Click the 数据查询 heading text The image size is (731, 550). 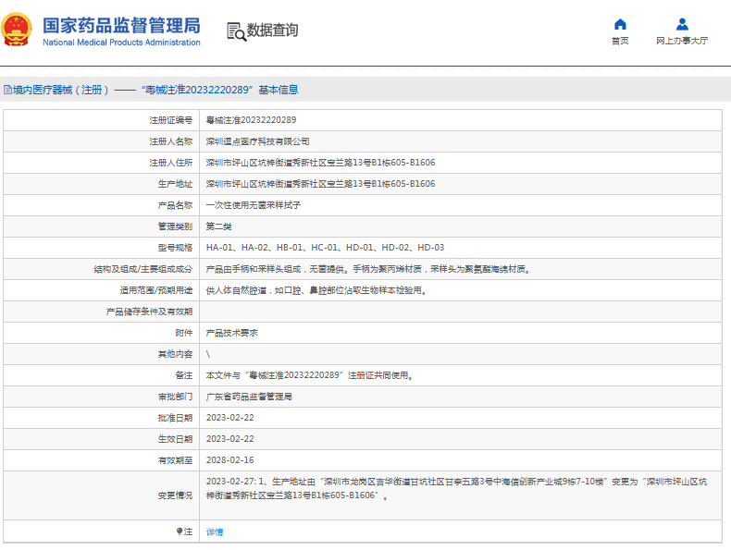coord(272,31)
